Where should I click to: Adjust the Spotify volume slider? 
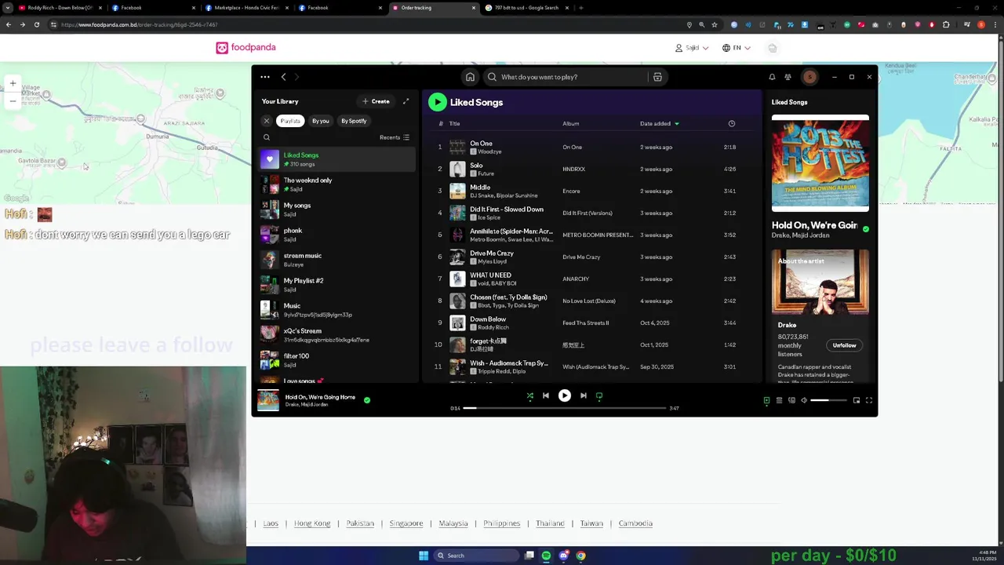click(x=829, y=400)
